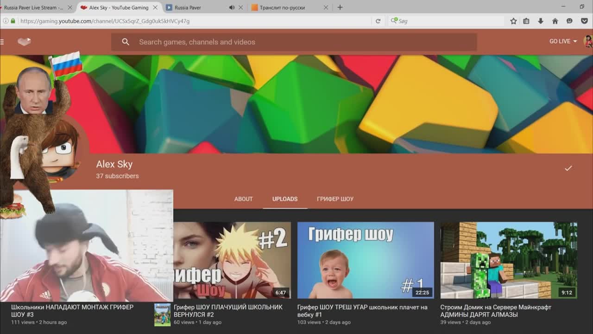The image size is (593, 334).
Task: Open the ГРИФЕР ШОУ tab
Action: [335, 199]
